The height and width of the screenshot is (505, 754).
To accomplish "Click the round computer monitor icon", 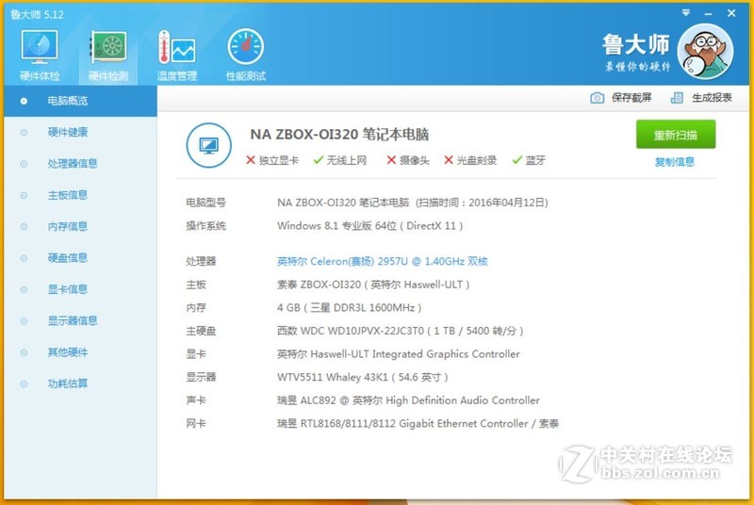I will click(208, 145).
